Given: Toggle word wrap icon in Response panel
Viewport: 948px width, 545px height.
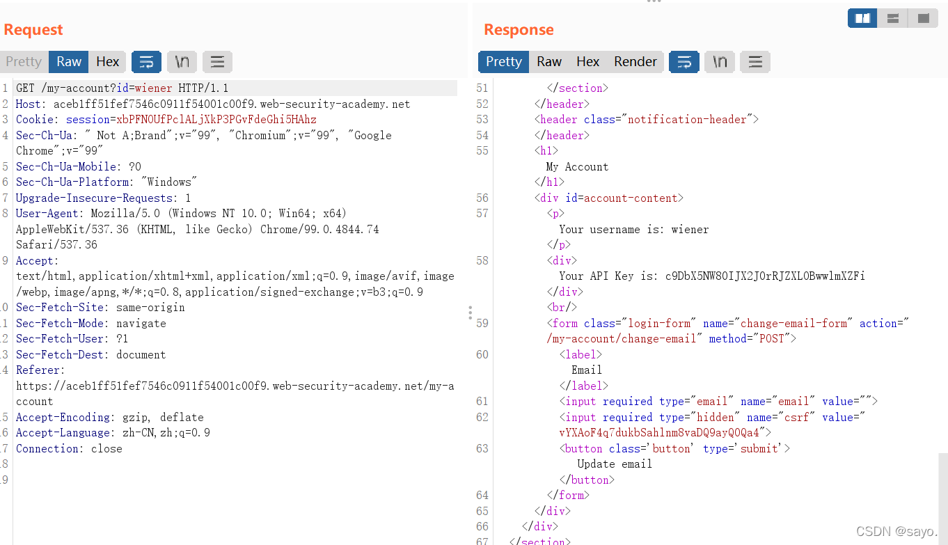Looking at the screenshot, I should [684, 62].
